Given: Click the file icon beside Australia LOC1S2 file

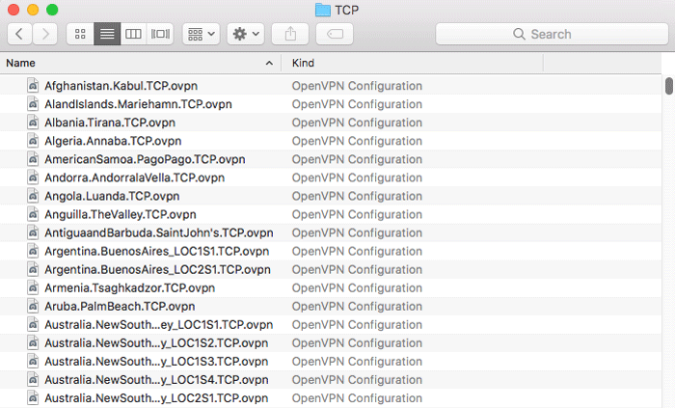Looking at the screenshot, I should tap(33, 343).
